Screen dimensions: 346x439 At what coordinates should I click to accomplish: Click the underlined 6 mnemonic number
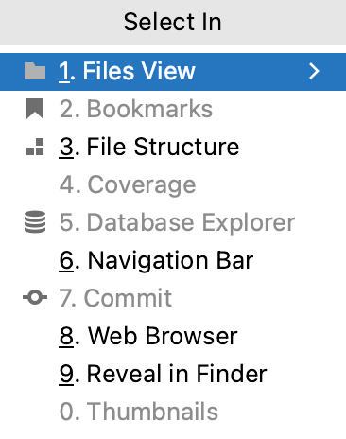click(66, 261)
